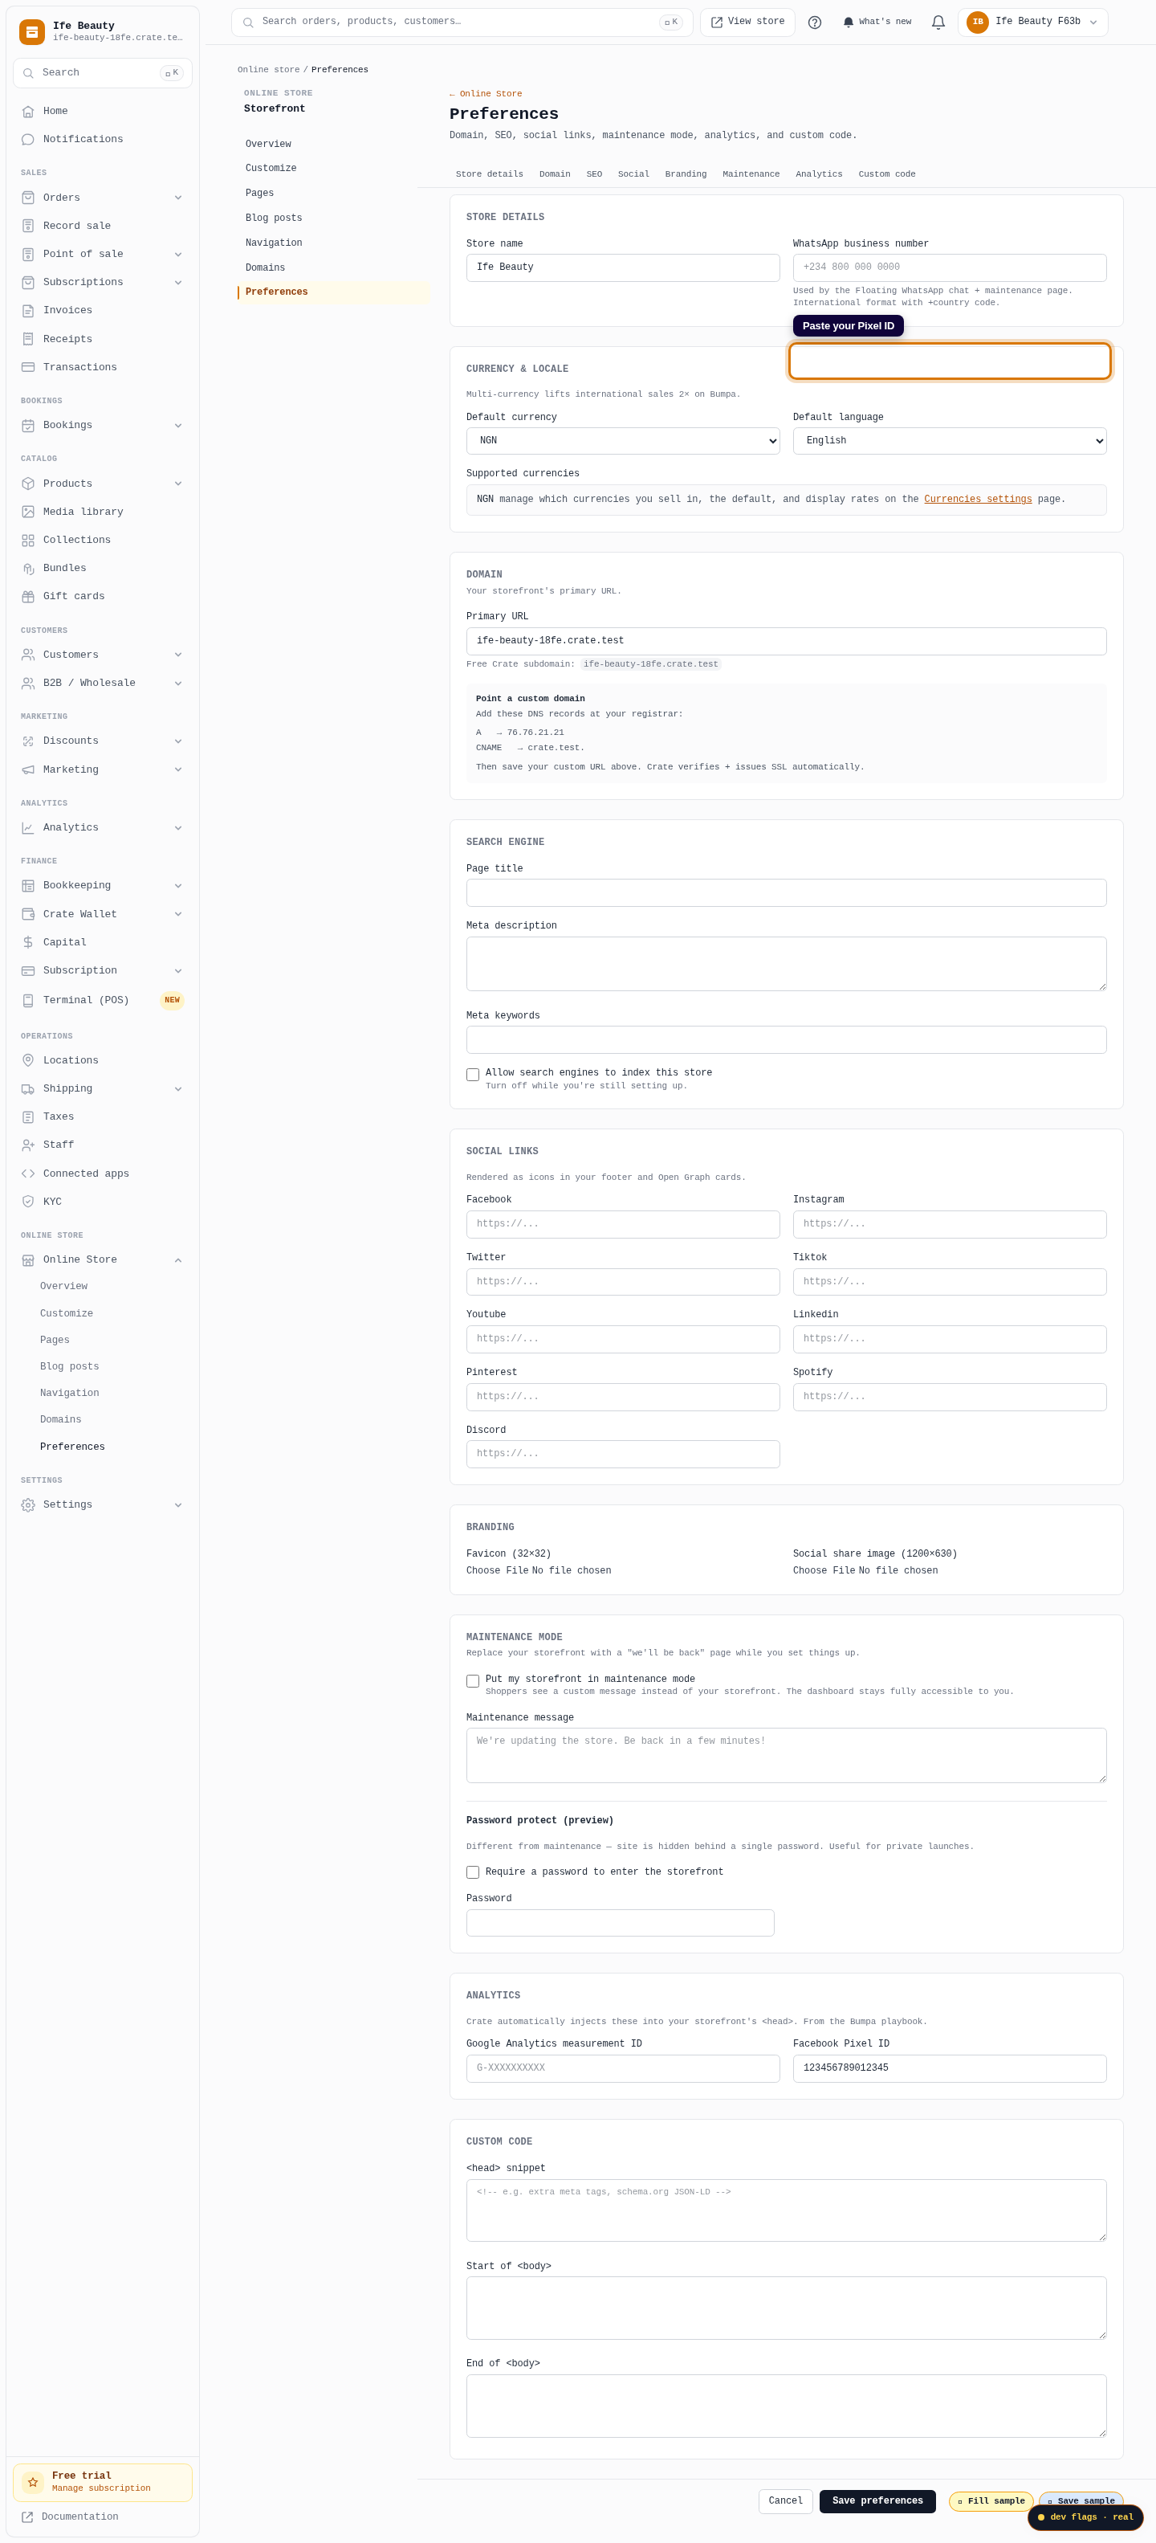Enable search engine indexing checkbox
Screen dimensions: 1156x2543
(473, 1074)
